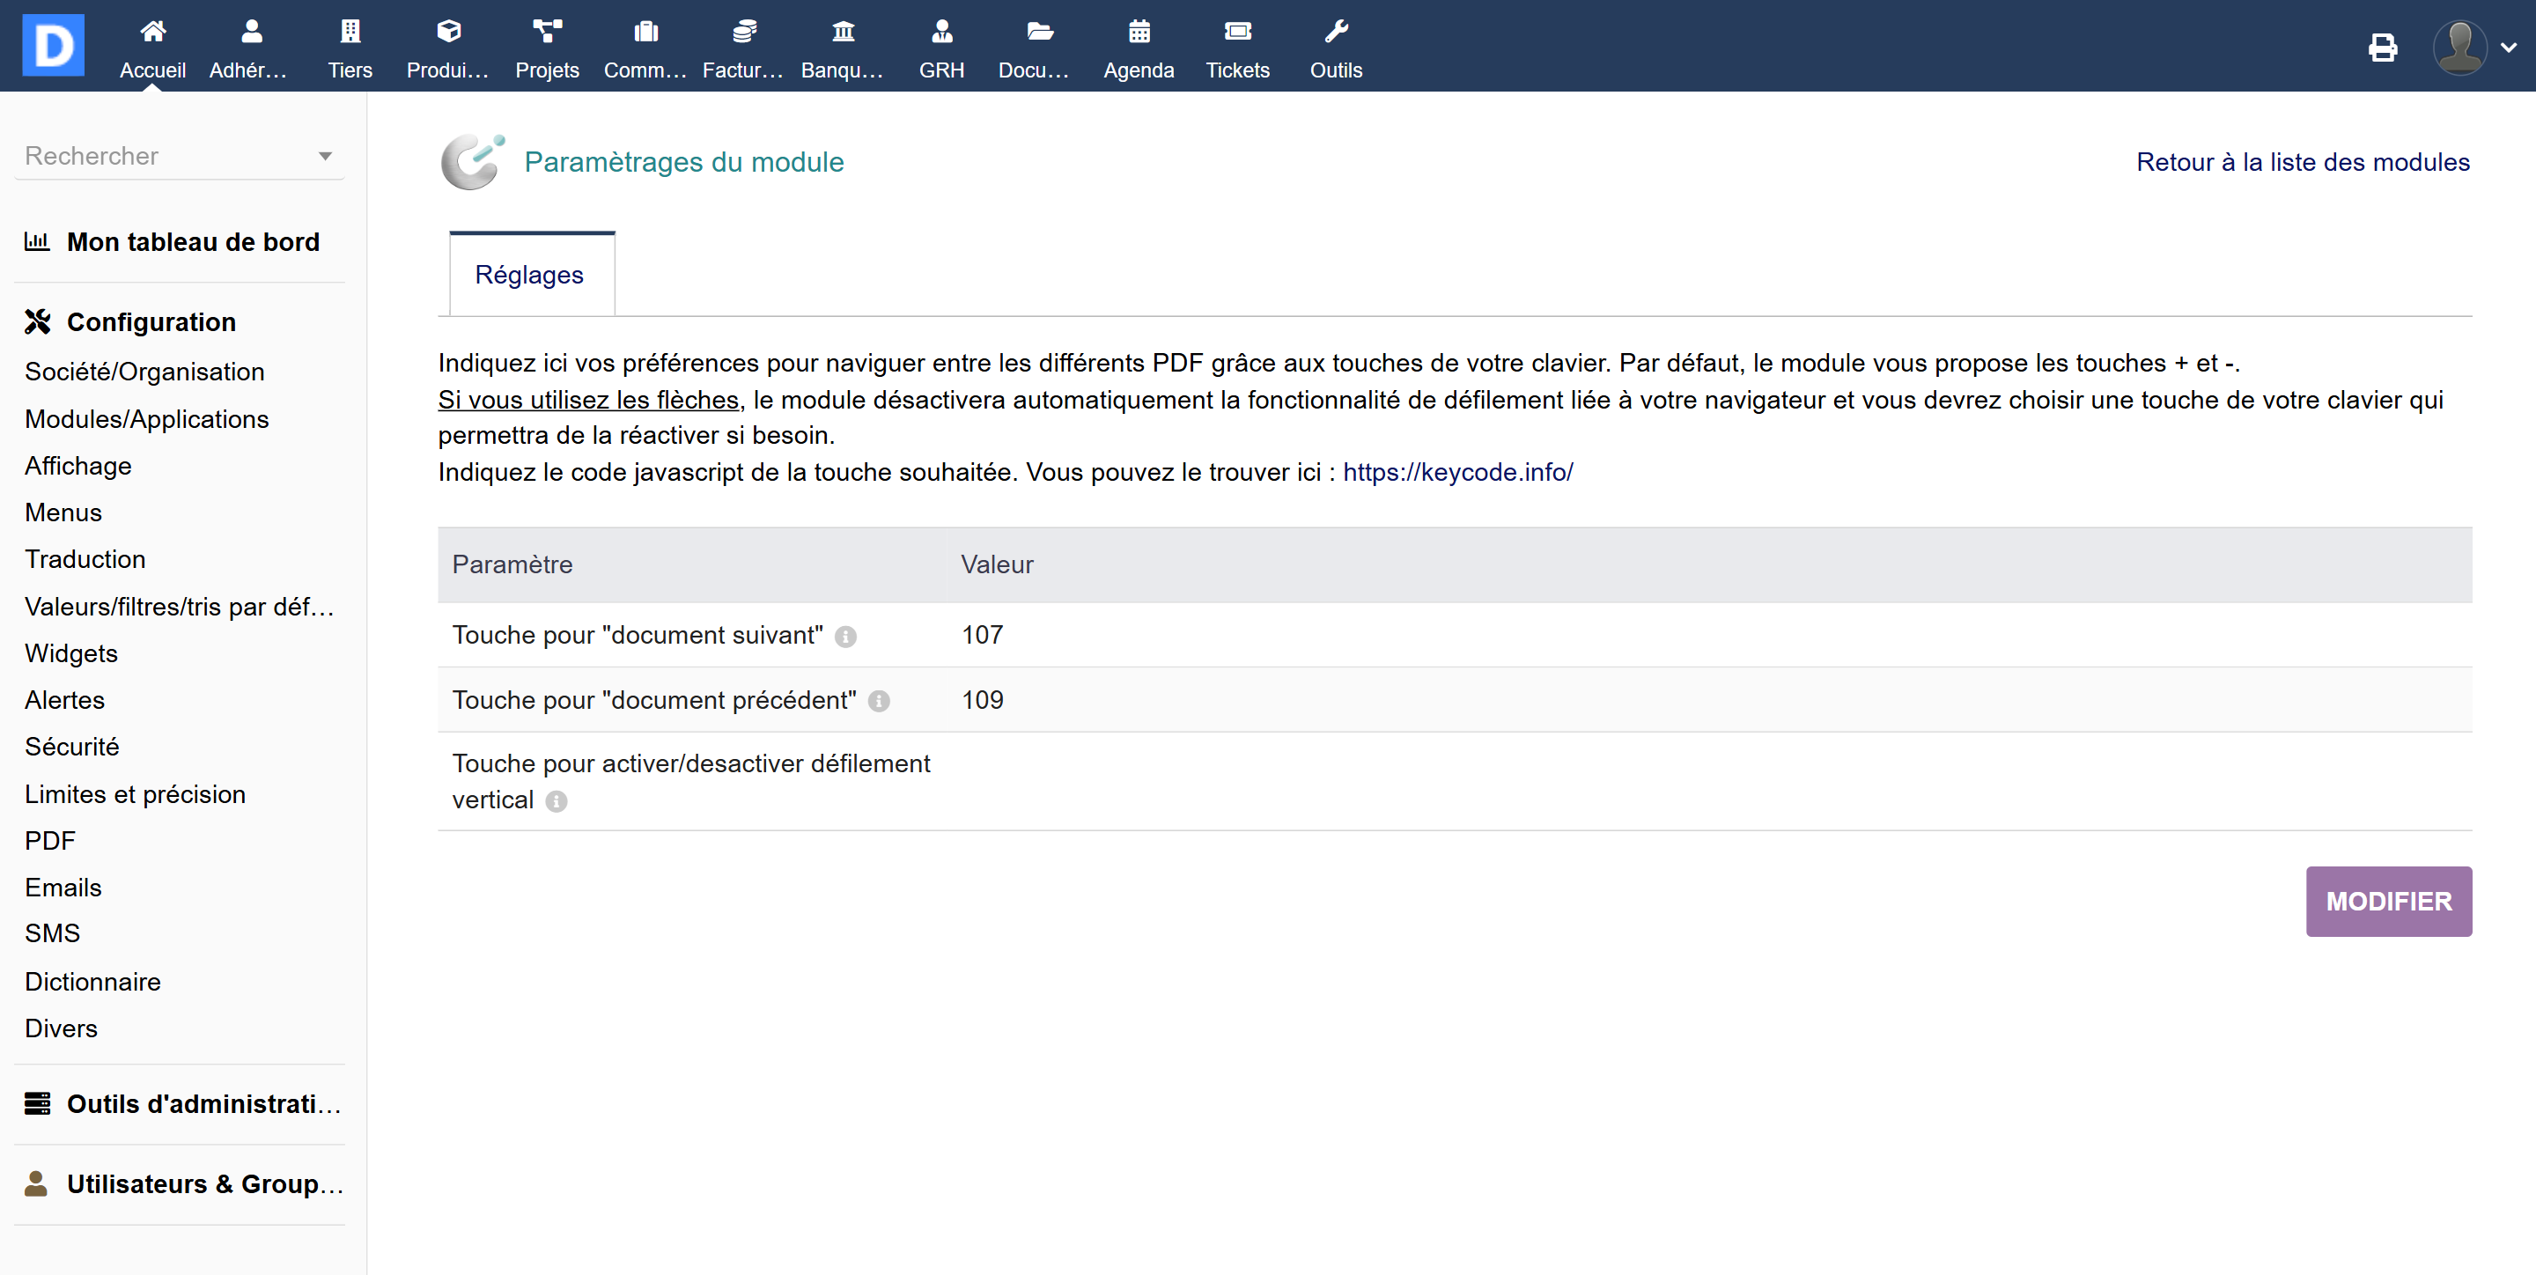Open the Outils wrench icon

[1335, 32]
